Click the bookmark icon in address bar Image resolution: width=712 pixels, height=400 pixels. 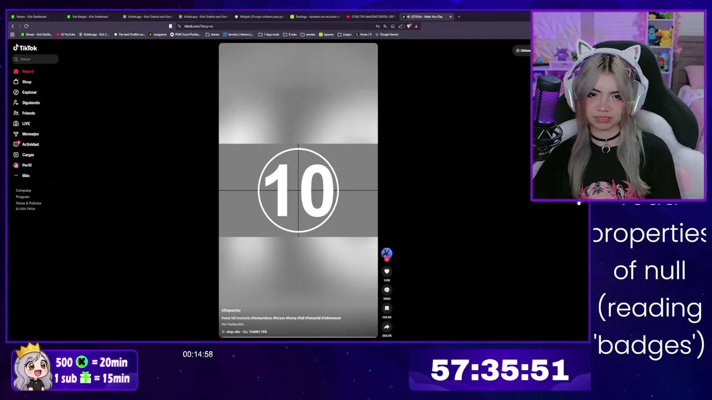tap(170, 26)
